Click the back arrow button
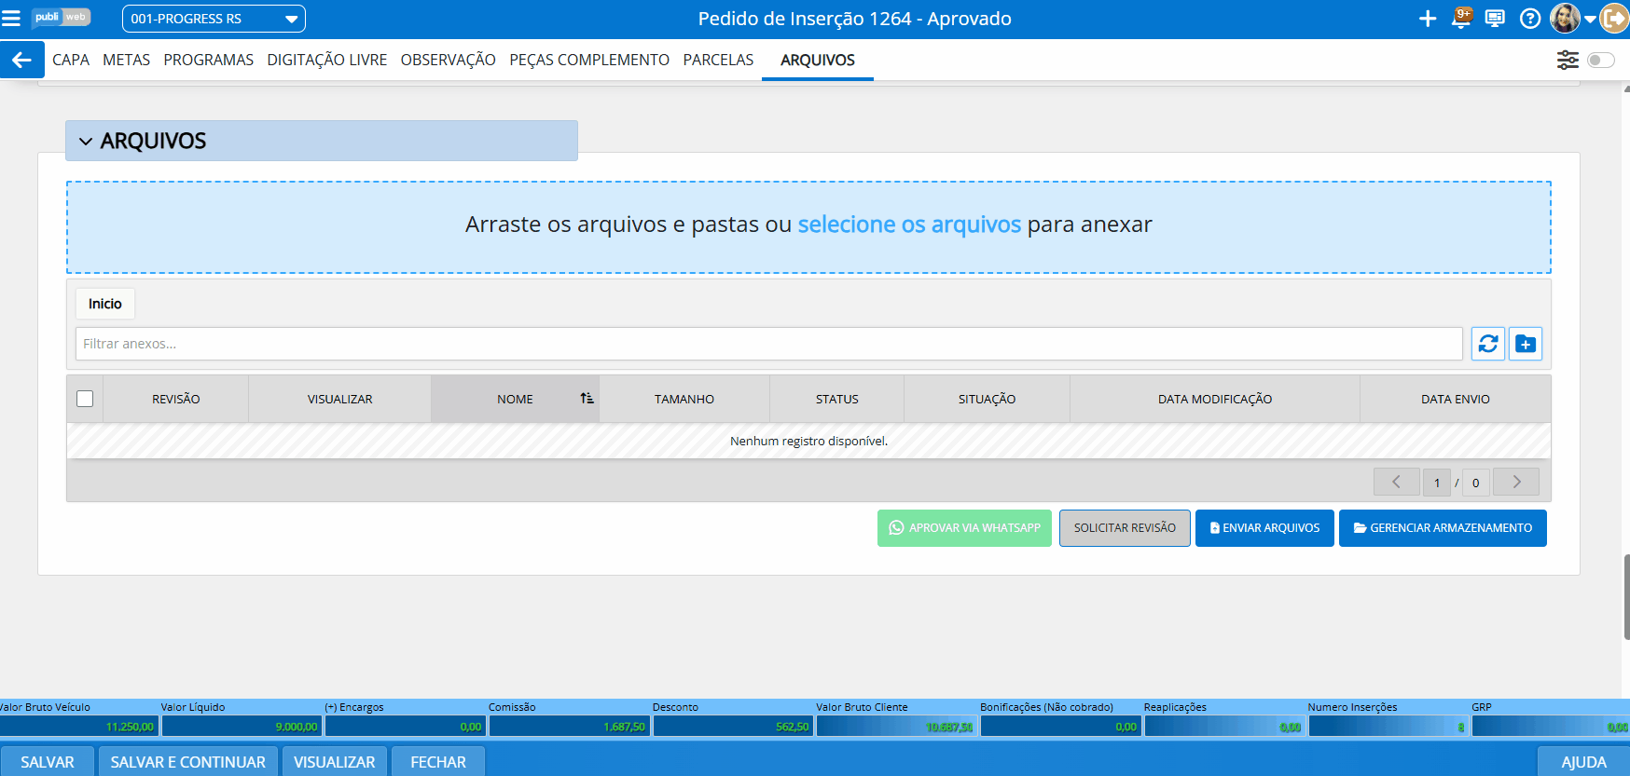This screenshot has height=776, width=1630. point(21,60)
